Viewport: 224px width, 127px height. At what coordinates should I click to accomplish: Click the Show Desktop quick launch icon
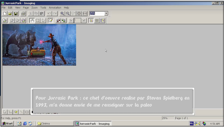tap(19, 123)
